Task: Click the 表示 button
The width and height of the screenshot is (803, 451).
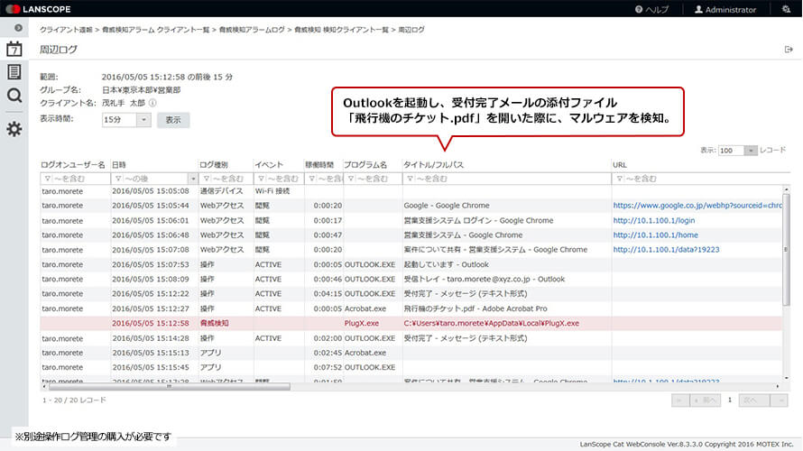Action: point(173,120)
